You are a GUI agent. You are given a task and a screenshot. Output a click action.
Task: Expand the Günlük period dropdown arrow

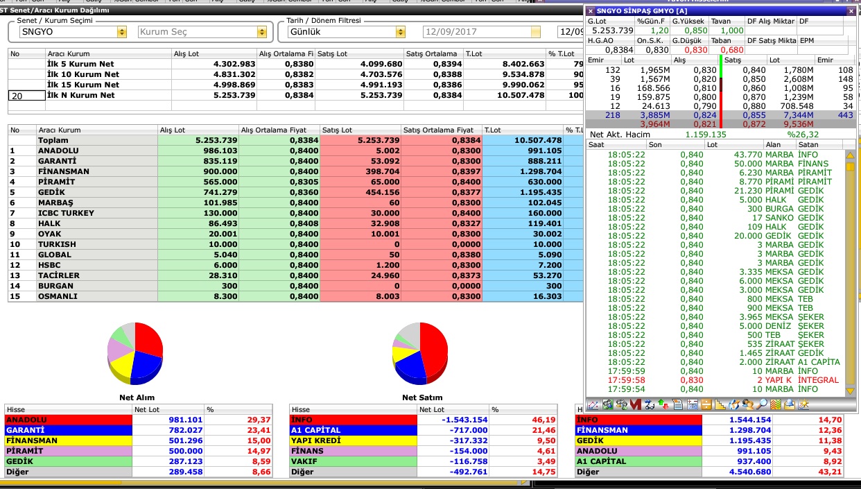400,32
